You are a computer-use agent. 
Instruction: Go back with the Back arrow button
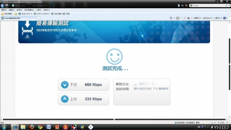coord(2,6)
